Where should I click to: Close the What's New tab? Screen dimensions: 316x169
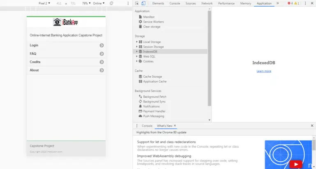point(175,126)
